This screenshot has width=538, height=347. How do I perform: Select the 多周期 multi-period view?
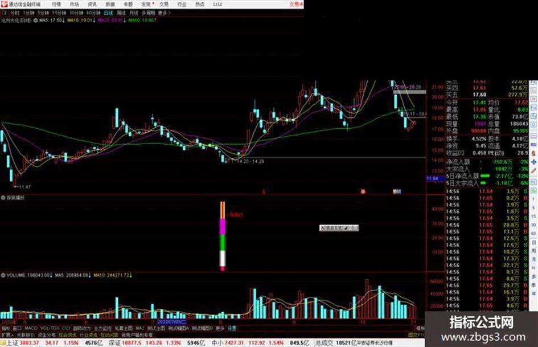pos(148,13)
